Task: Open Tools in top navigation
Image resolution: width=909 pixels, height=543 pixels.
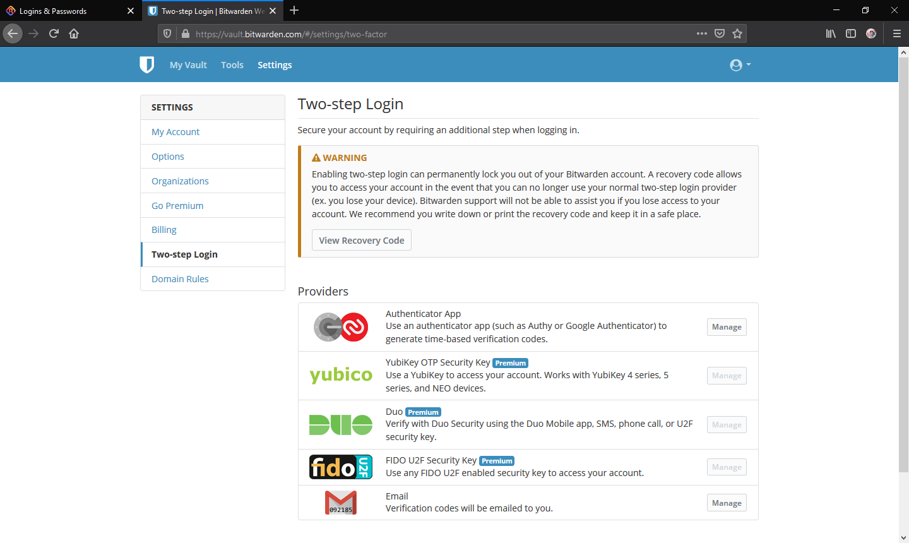Action: pos(232,65)
